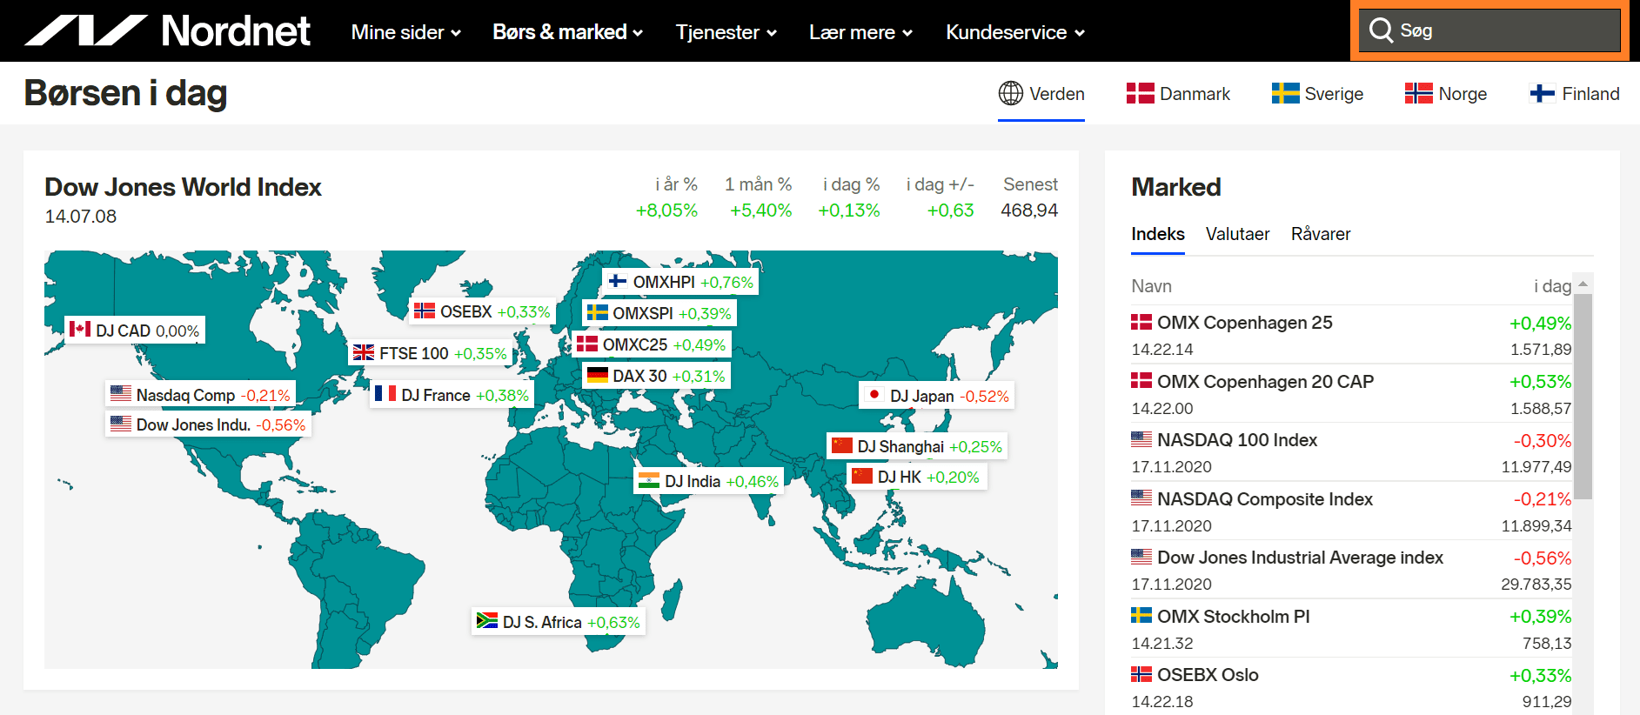Click the 'i år %' value +8,05%
The width and height of the screenshot is (1640, 715).
(666, 210)
